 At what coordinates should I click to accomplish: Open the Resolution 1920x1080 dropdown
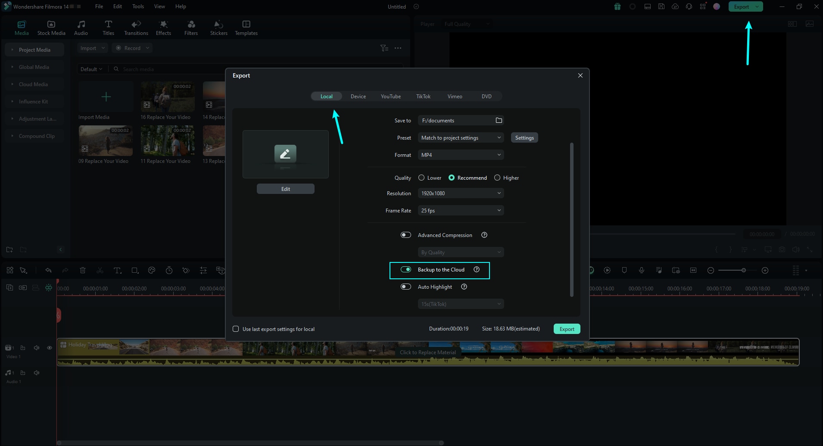coord(461,193)
